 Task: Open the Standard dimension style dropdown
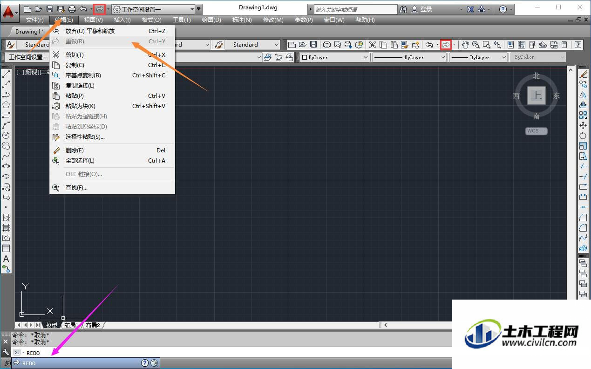(253, 45)
